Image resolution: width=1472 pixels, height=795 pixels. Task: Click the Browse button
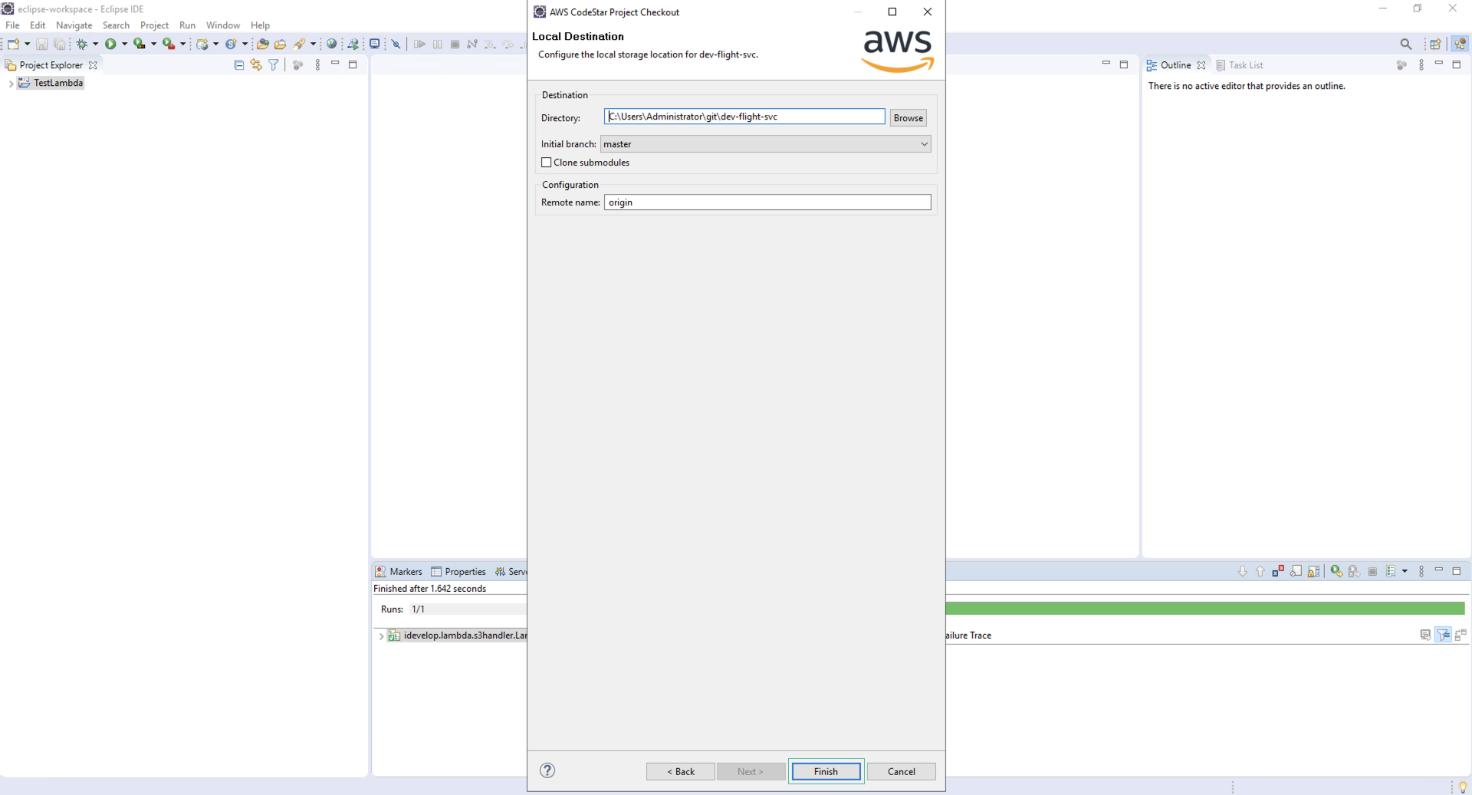(x=908, y=118)
